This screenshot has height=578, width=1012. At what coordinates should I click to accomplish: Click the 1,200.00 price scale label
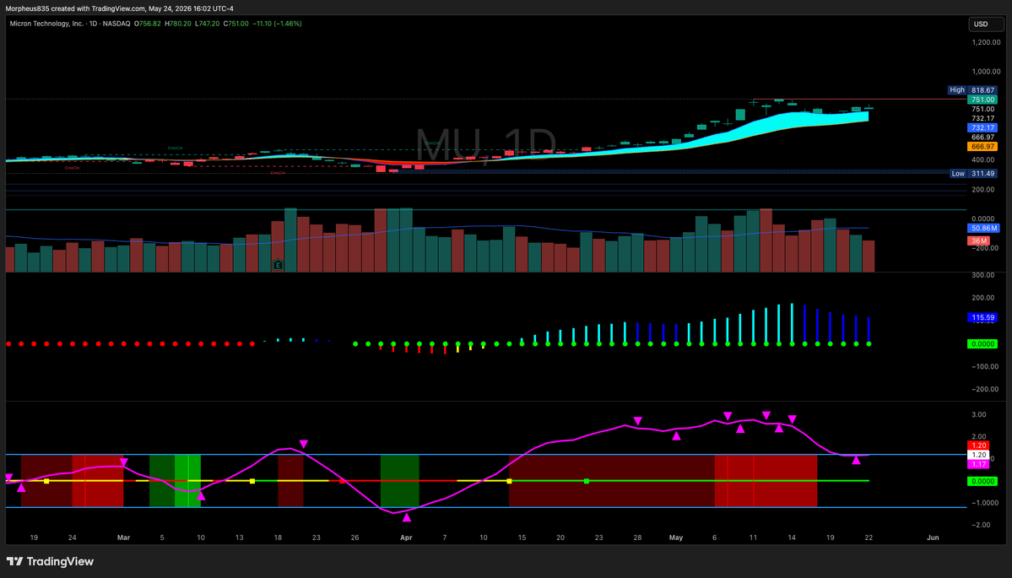[x=986, y=42]
